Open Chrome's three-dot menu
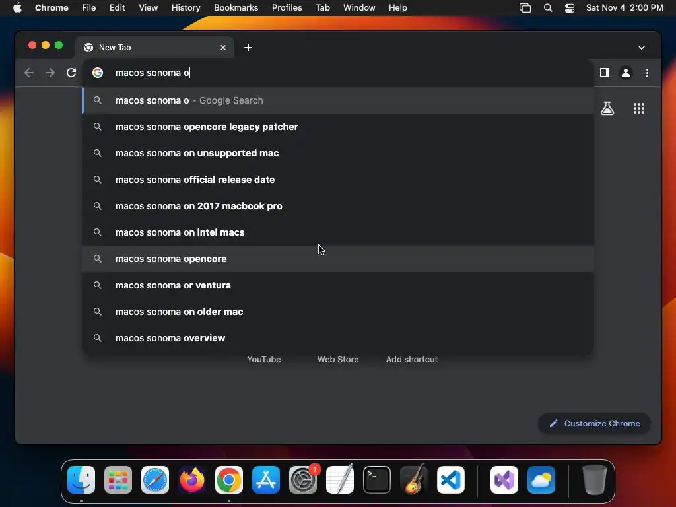This screenshot has height=507, width=676. tap(647, 73)
